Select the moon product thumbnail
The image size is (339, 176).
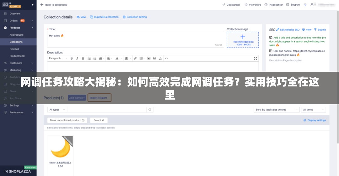pos(60,148)
